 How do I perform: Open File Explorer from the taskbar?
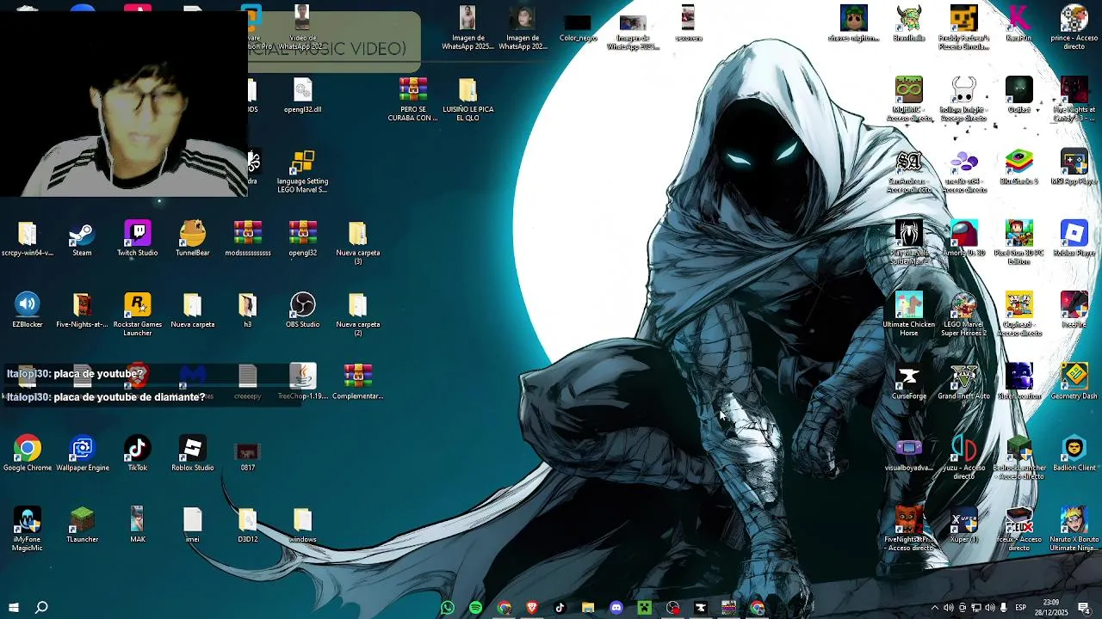click(588, 608)
